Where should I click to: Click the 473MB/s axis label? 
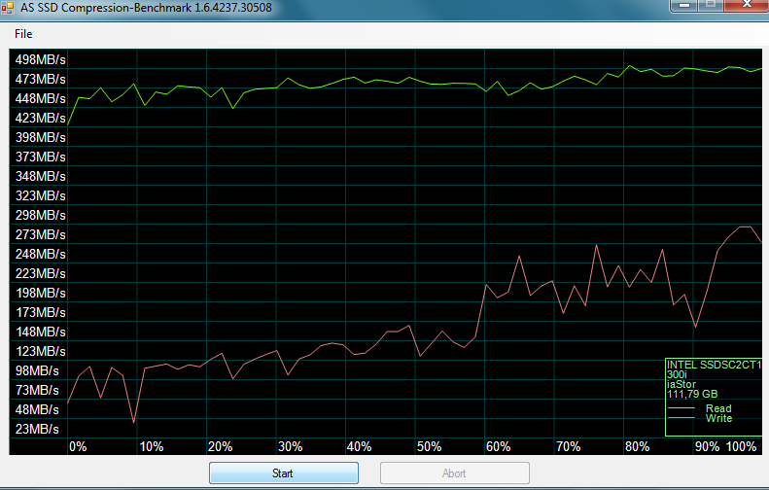click(40, 79)
